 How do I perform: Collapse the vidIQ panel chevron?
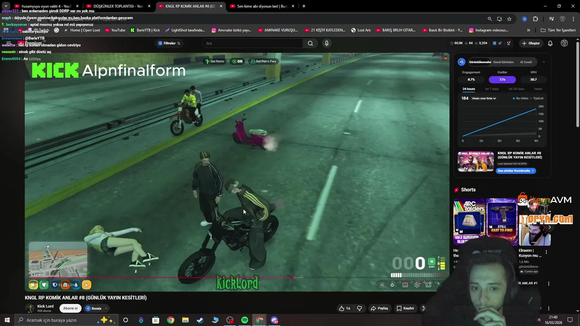click(x=544, y=62)
